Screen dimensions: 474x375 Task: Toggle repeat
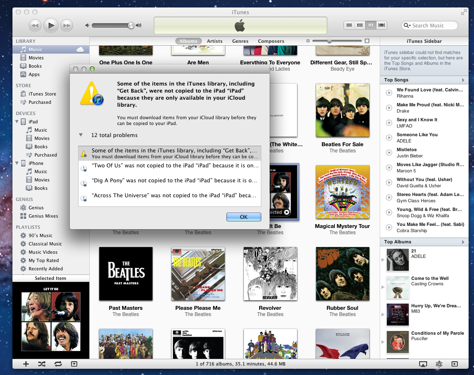58,364
